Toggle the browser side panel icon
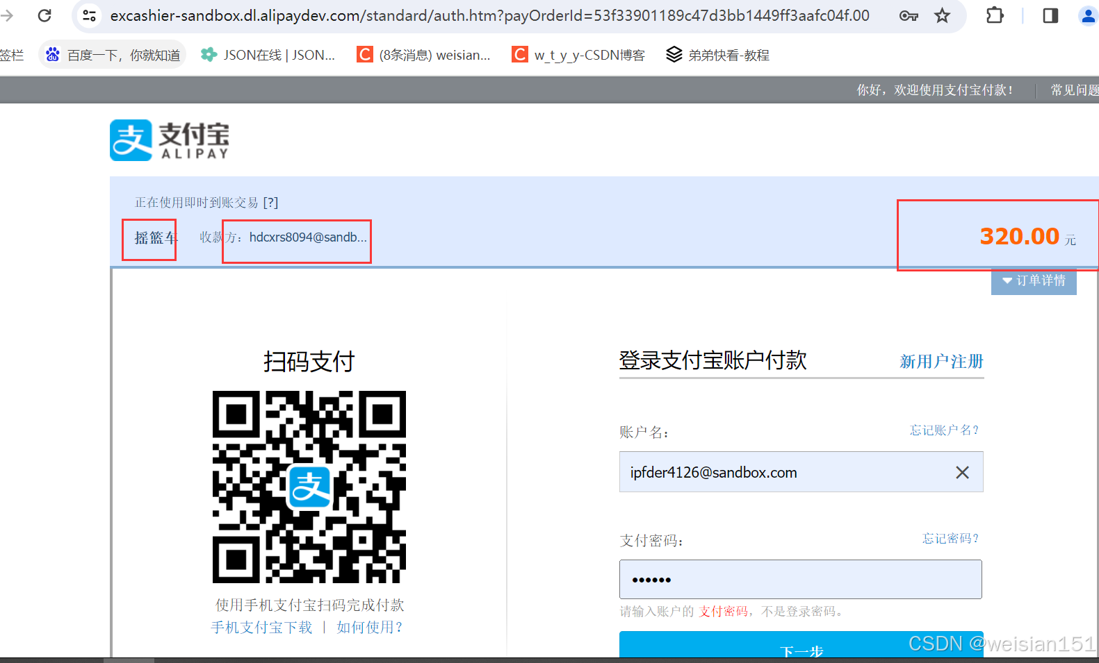Viewport: 1099px width, 663px height. (1050, 15)
